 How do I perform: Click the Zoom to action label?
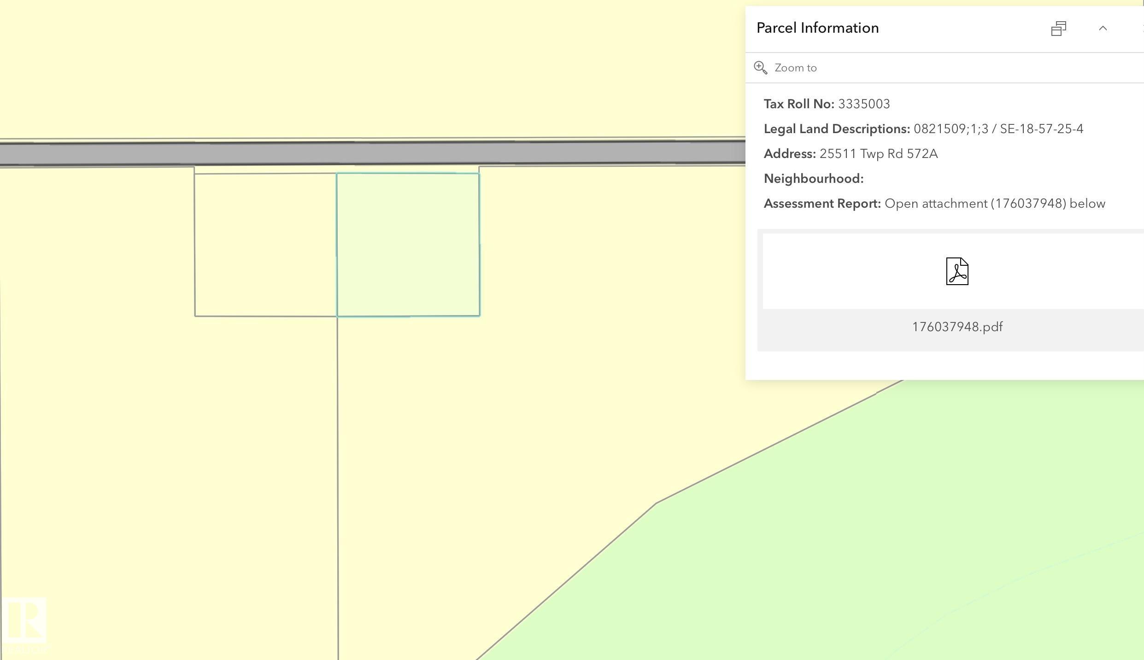point(796,68)
